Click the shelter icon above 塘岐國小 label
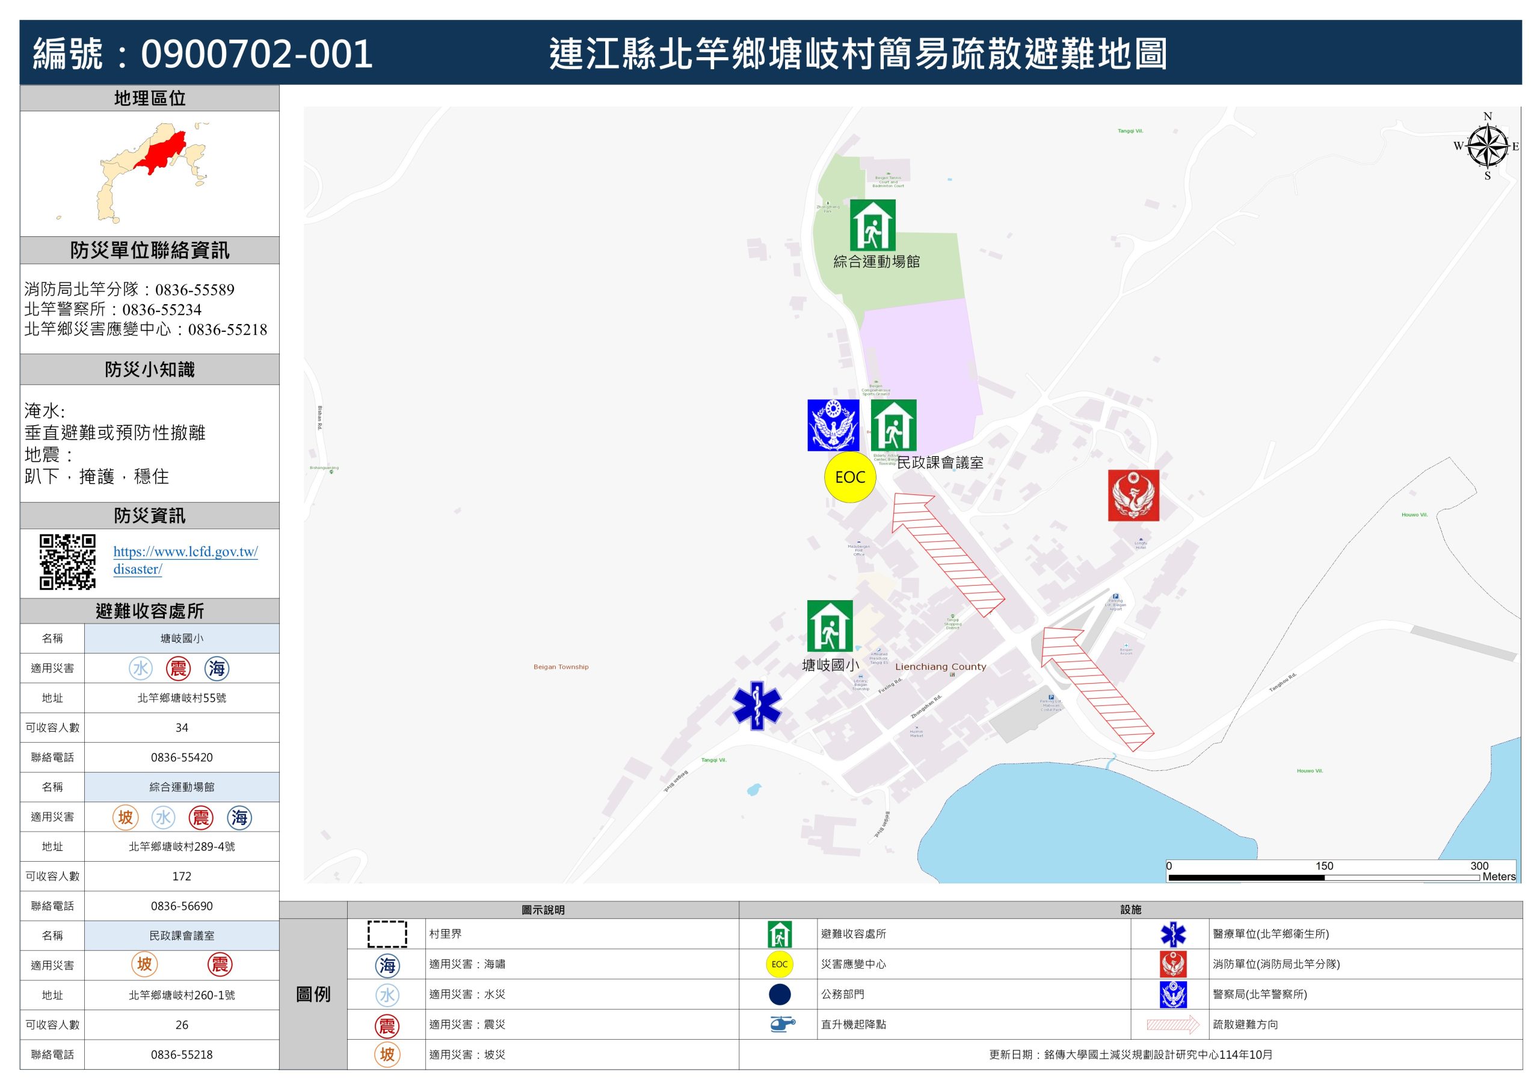This screenshot has height=1089, width=1540. tap(830, 625)
